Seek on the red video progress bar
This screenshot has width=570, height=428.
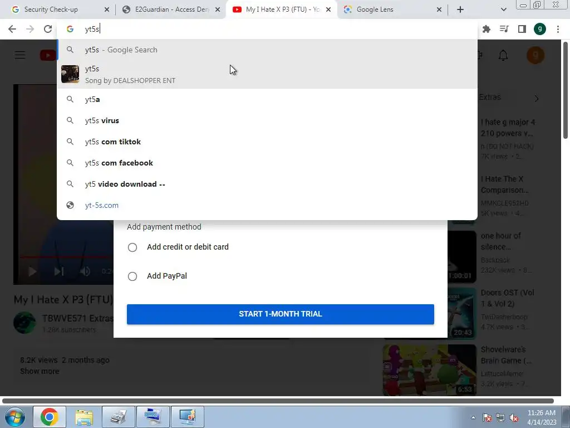(67, 257)
